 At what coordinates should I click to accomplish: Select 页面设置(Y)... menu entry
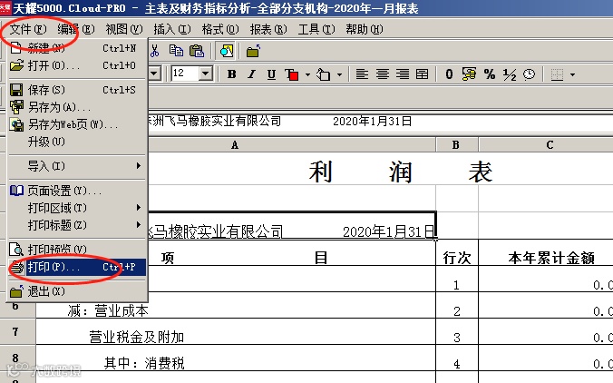coord(77,191)
